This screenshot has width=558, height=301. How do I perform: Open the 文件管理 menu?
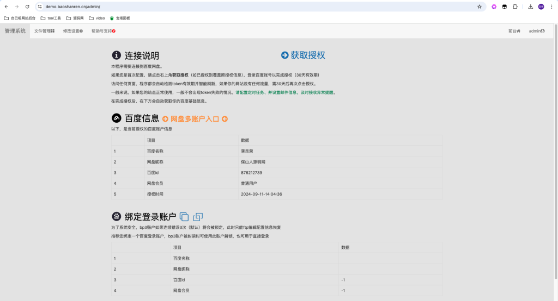(x=45, y=31)
